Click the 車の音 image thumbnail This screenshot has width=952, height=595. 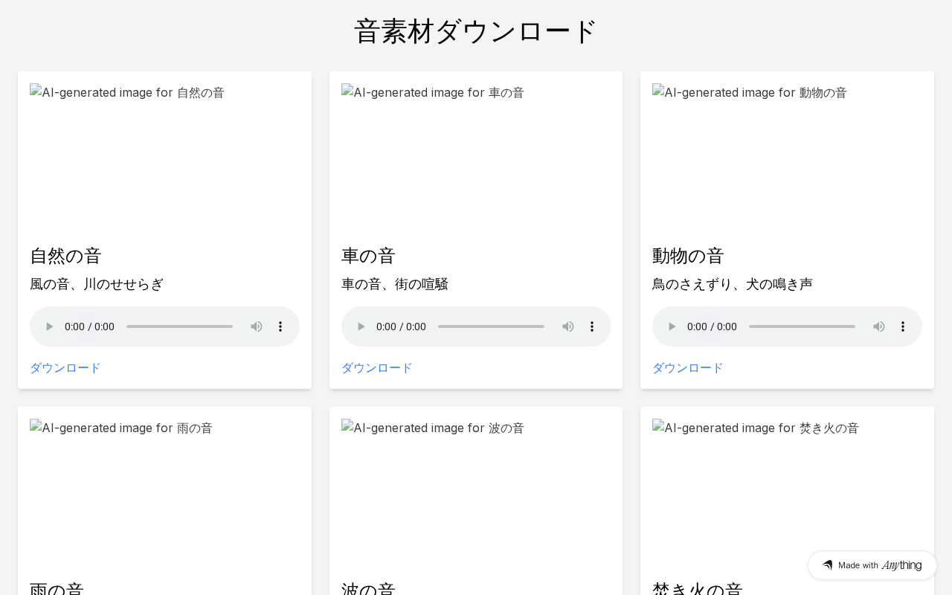point(476,158)
